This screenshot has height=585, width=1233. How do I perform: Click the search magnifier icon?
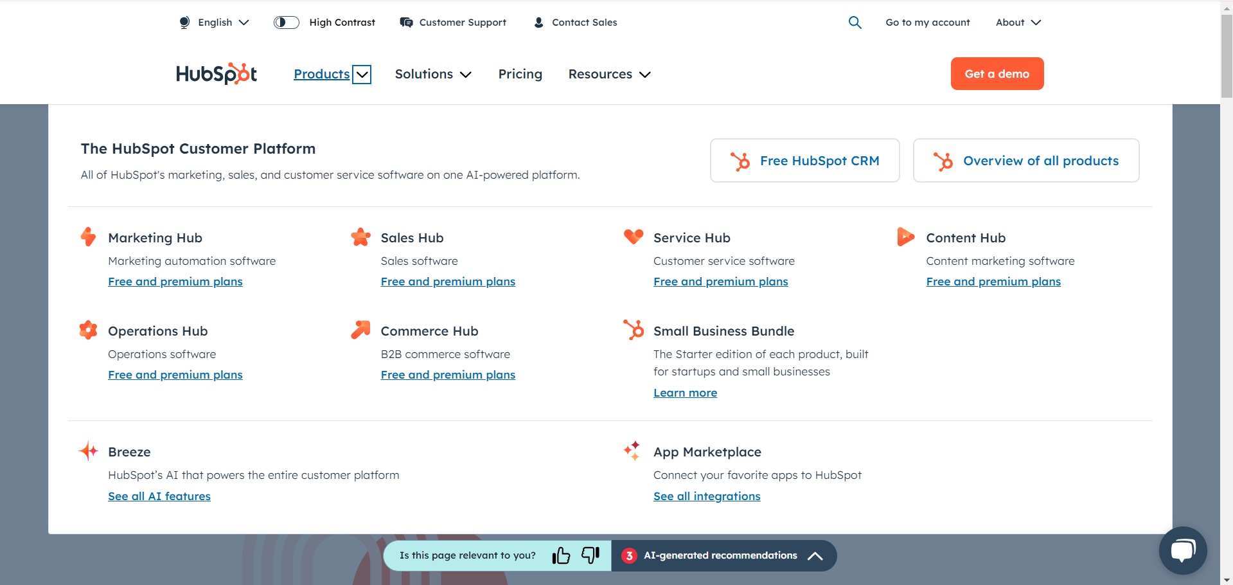(x=855, y=22)
